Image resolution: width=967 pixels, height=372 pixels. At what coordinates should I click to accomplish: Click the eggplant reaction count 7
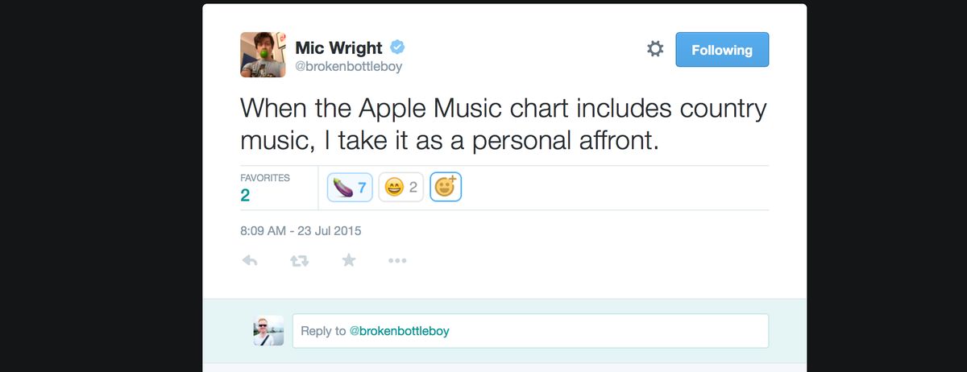pyautogui.click(x=362, y=188)
